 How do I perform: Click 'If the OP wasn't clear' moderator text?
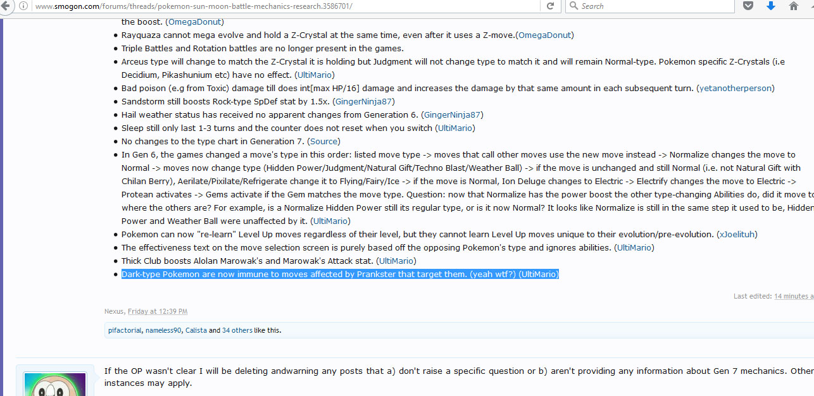[x=459, y=377]
